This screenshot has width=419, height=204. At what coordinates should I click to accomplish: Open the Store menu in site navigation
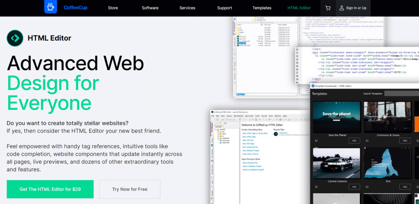coord(113,8)
